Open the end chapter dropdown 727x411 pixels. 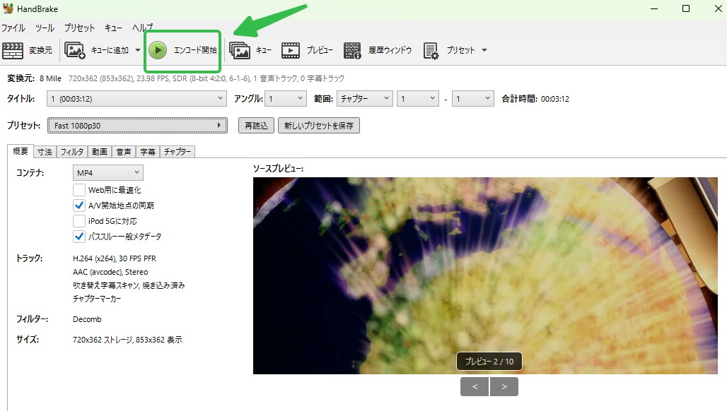coord(473,99)
